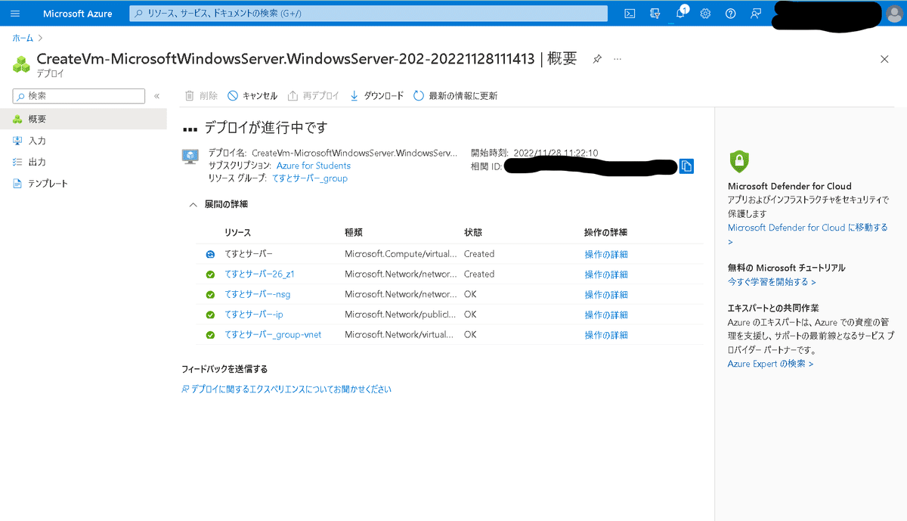
Task: Click the てすとサーバー resource name in the first row
Action: [x=249, y=254]
